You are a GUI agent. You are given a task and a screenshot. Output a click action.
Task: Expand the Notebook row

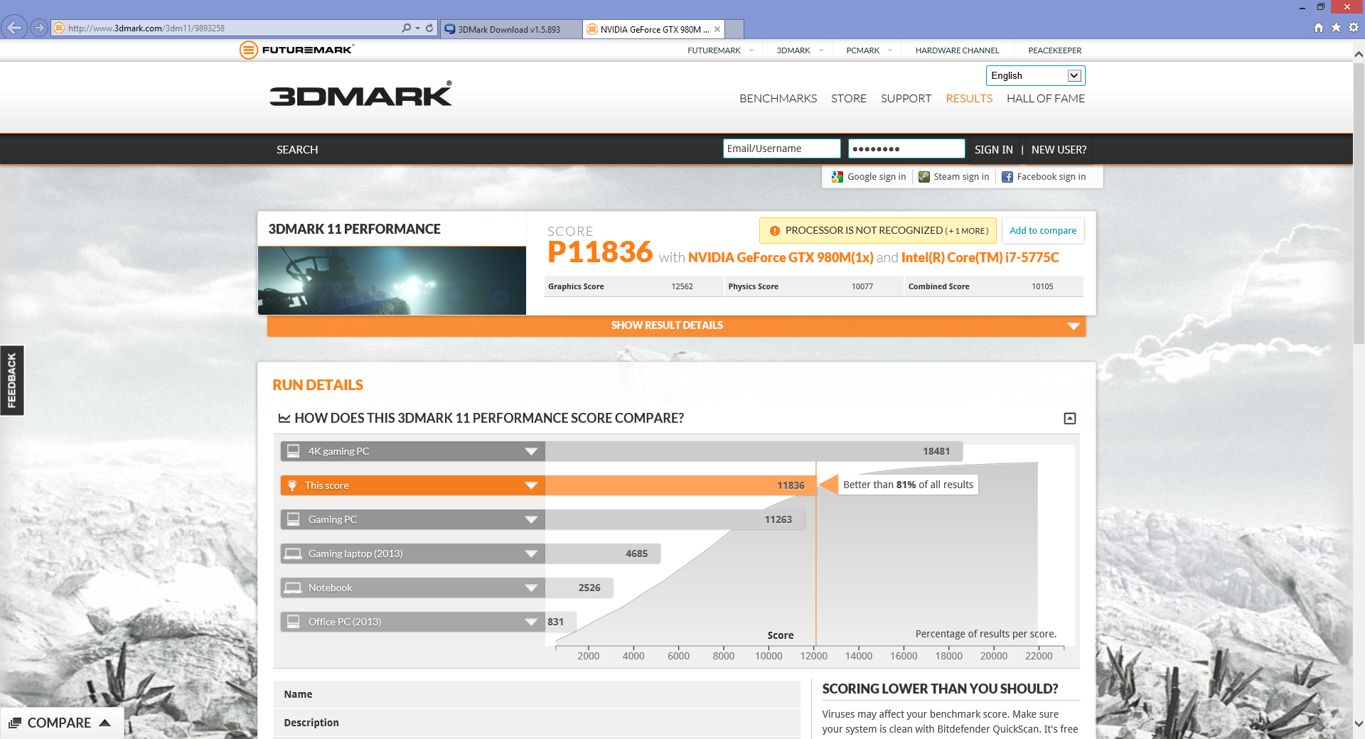(531, 588)
